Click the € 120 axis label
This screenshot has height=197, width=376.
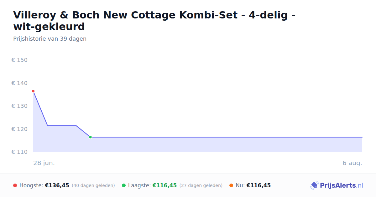pos(19,129)
